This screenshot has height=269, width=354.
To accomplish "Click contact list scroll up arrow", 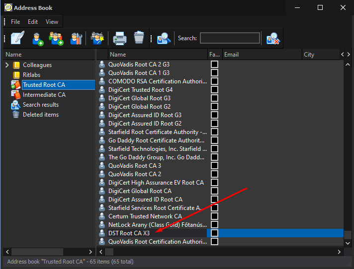I will (348, 65).
